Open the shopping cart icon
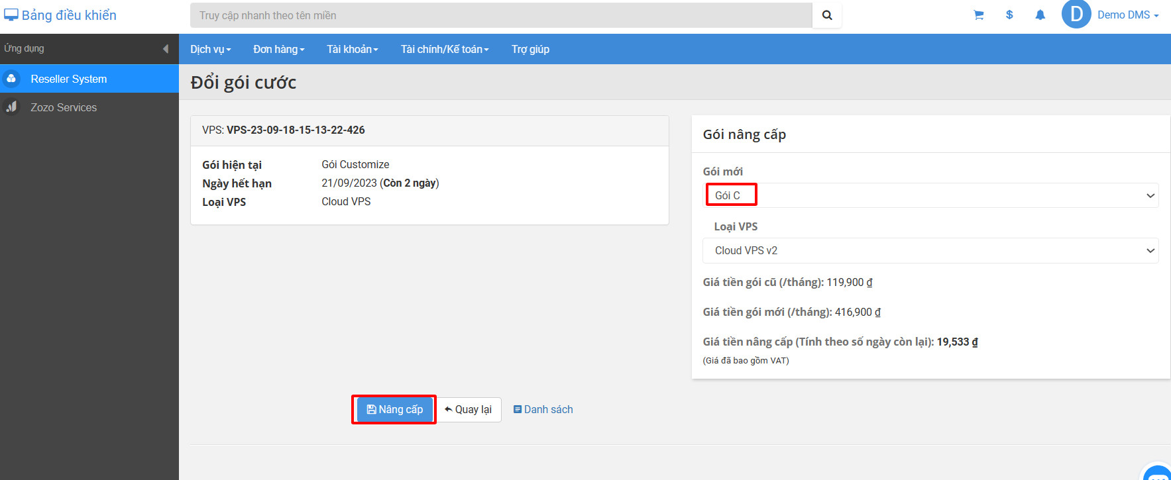This screenshot has height=480, width=1171. pyautogui.click(x=978, y=15)
